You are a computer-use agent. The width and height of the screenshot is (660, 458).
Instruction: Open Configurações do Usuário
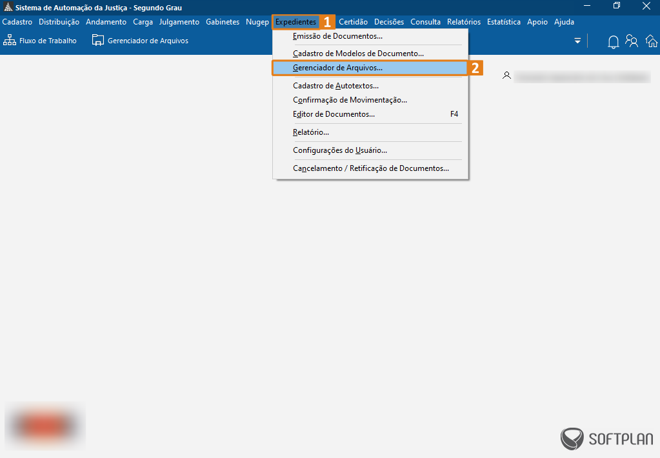[340, 150]
